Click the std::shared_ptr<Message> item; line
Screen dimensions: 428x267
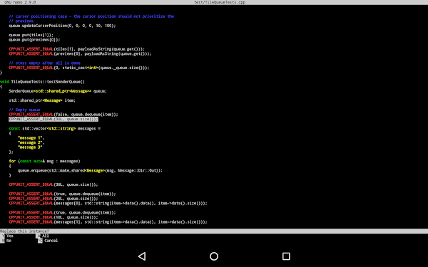(x=42, y=100)
